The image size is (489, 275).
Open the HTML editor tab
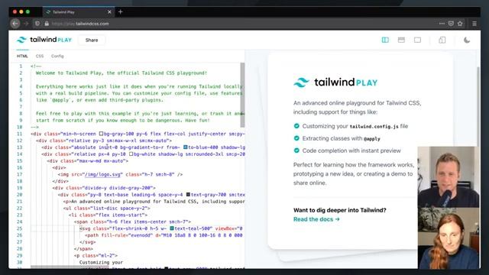pos(22,56)
